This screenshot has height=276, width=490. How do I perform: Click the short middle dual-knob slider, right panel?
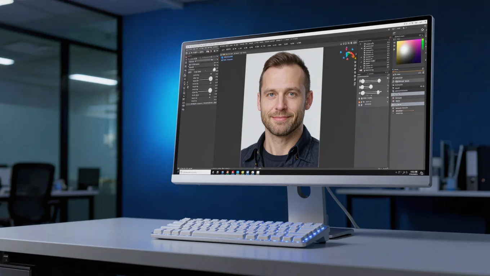coord(367,87)
